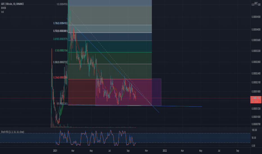Click price axis value 0.00001000
The image size is (262, 154).
pyautogui.click(x=256, y=117)
